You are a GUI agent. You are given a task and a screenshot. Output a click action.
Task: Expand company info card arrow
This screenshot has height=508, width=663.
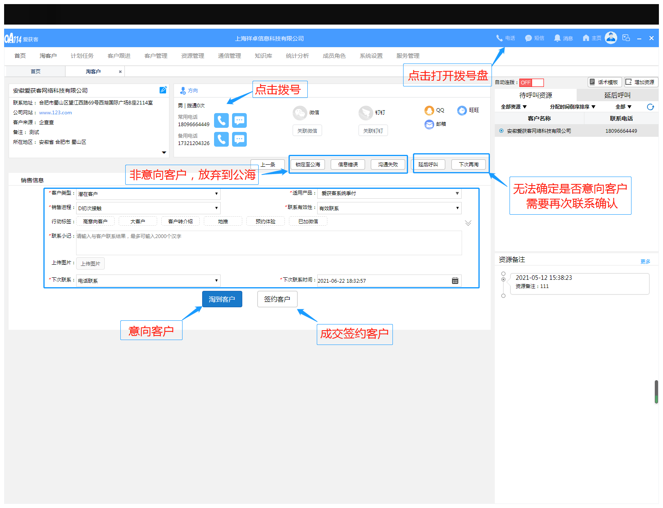[x=164, y=152]
